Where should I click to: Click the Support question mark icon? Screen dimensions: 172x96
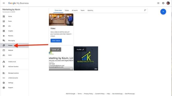(x=4, y=88)
